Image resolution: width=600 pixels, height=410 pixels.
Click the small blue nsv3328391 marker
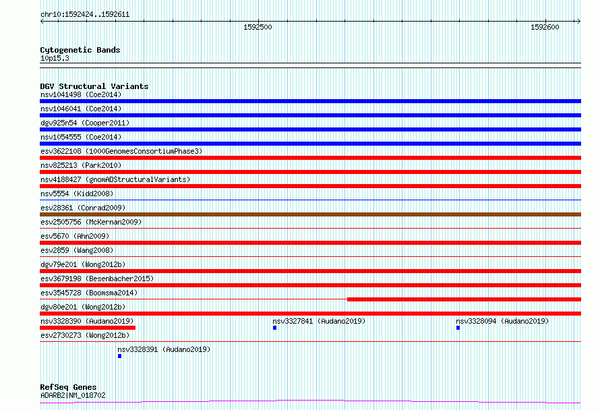tap(120, 356)
